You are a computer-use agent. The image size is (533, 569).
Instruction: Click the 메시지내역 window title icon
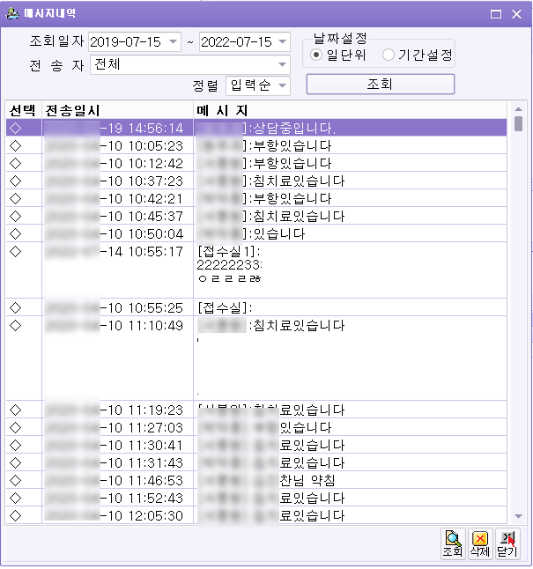12,14
